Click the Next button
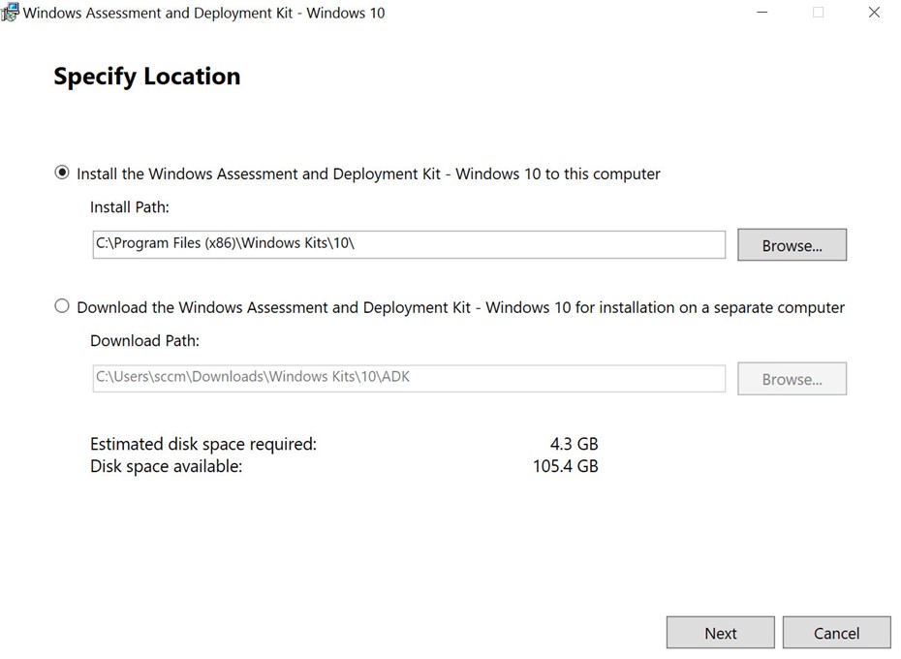The height and width of the screenshot is (659, 901). (721, 633)
